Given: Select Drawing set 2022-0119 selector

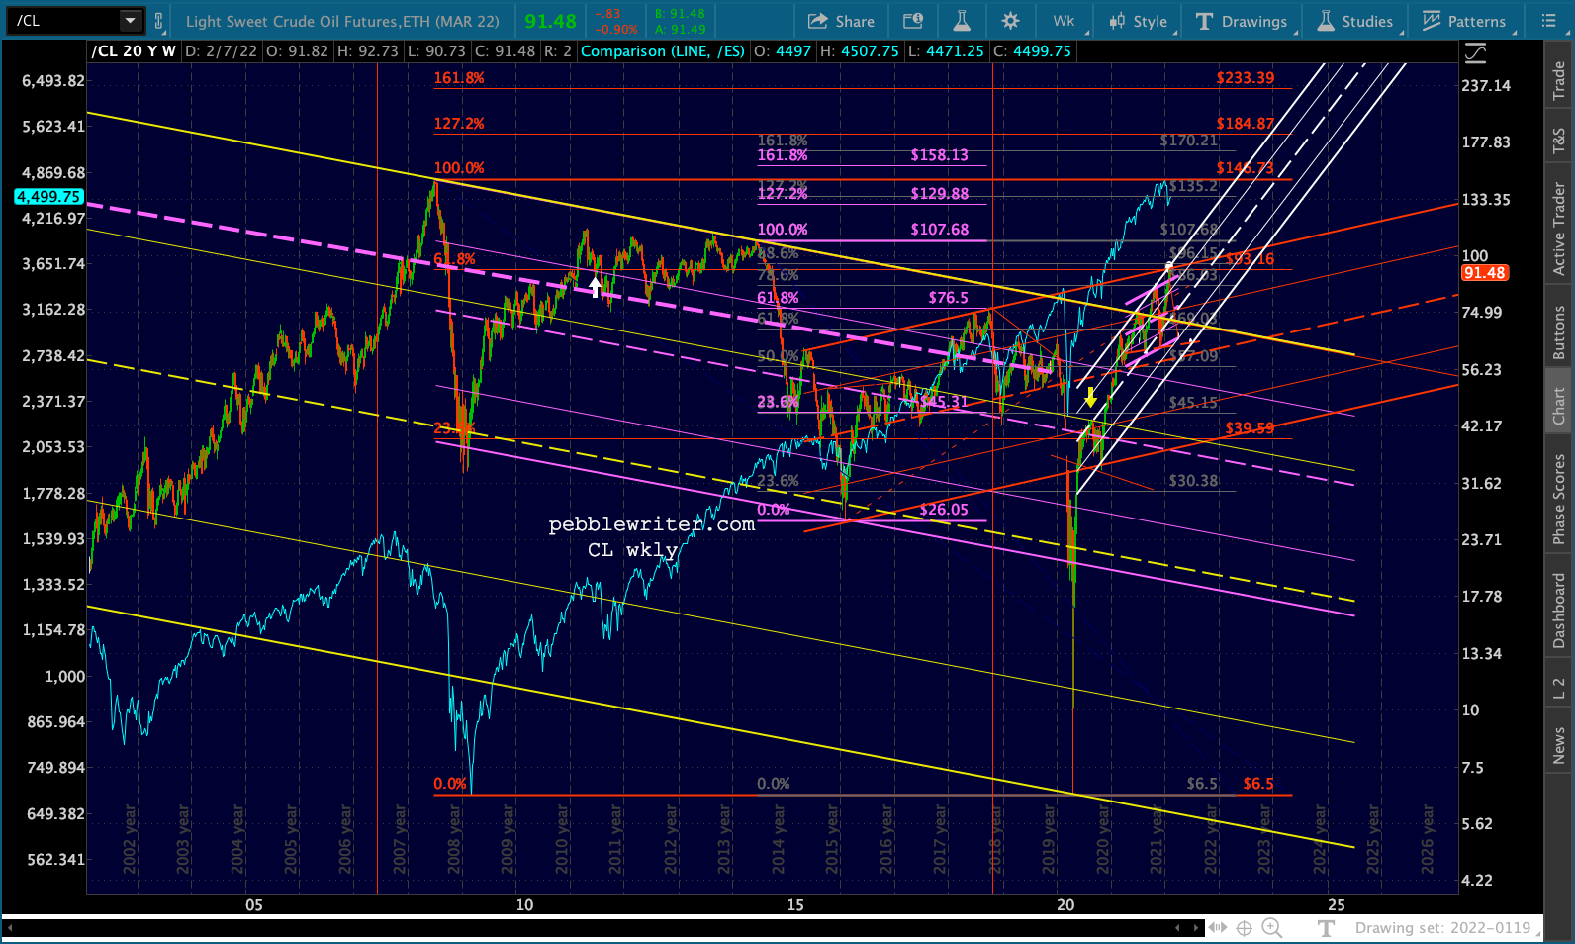Looking at the screenshot, I should coord(1442,928).
